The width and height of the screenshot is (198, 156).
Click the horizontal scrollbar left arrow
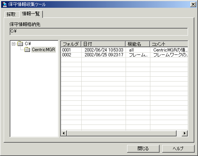tap(64, 133)
